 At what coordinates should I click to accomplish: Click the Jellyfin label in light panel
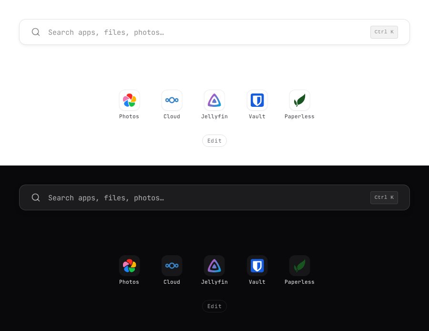(x=214, y=116)
